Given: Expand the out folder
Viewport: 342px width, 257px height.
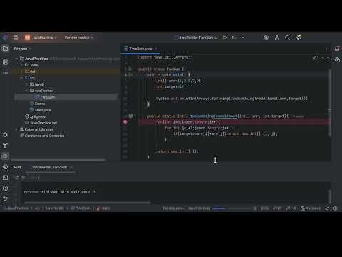Looking at the screenshot, I should click(21, 71).
